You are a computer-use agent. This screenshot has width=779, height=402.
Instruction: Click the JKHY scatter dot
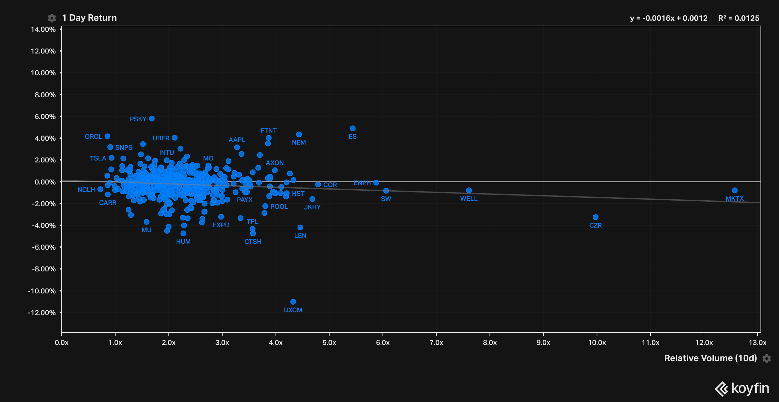312,199
